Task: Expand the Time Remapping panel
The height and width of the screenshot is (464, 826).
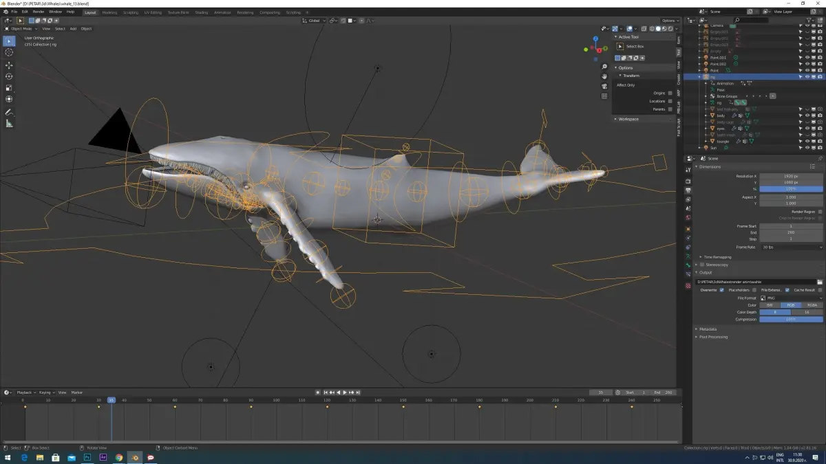Action: point(716,257)
